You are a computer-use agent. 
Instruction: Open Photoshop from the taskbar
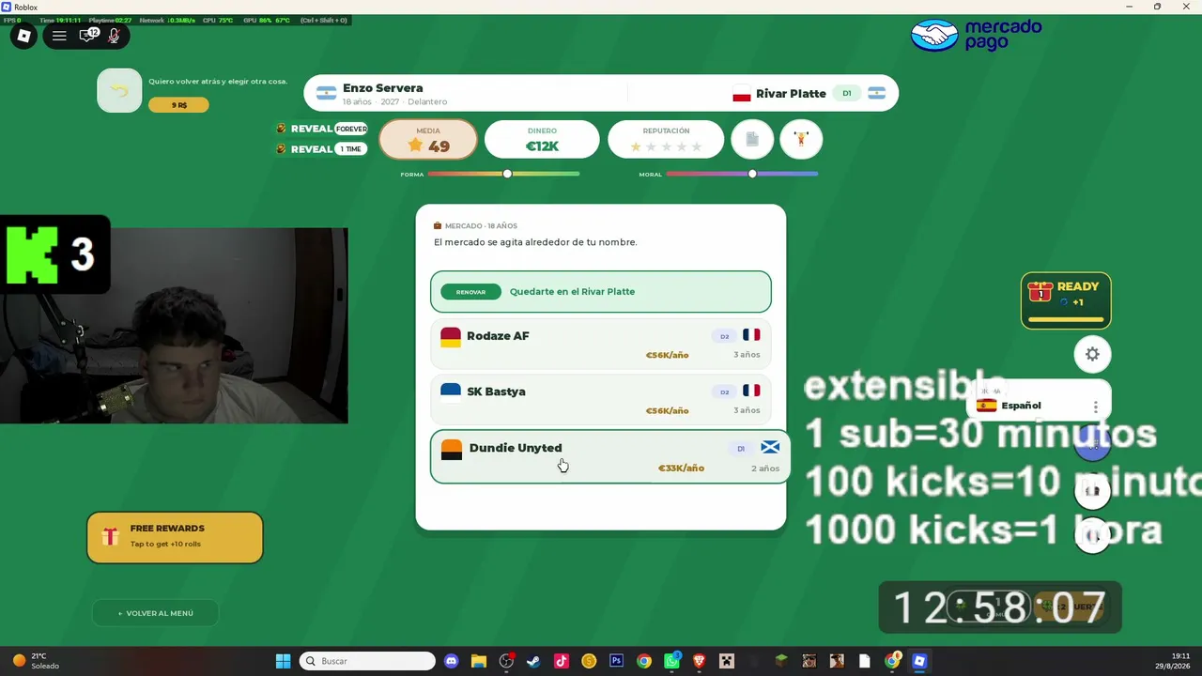tap(616, 661)
